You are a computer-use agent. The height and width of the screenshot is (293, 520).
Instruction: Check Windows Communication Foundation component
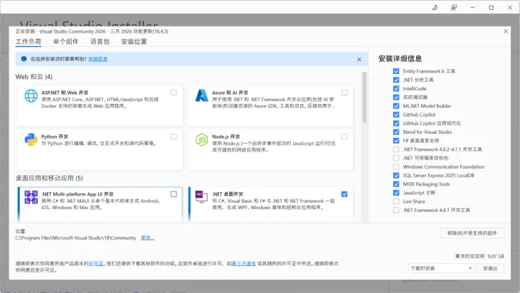click(396, 166)
